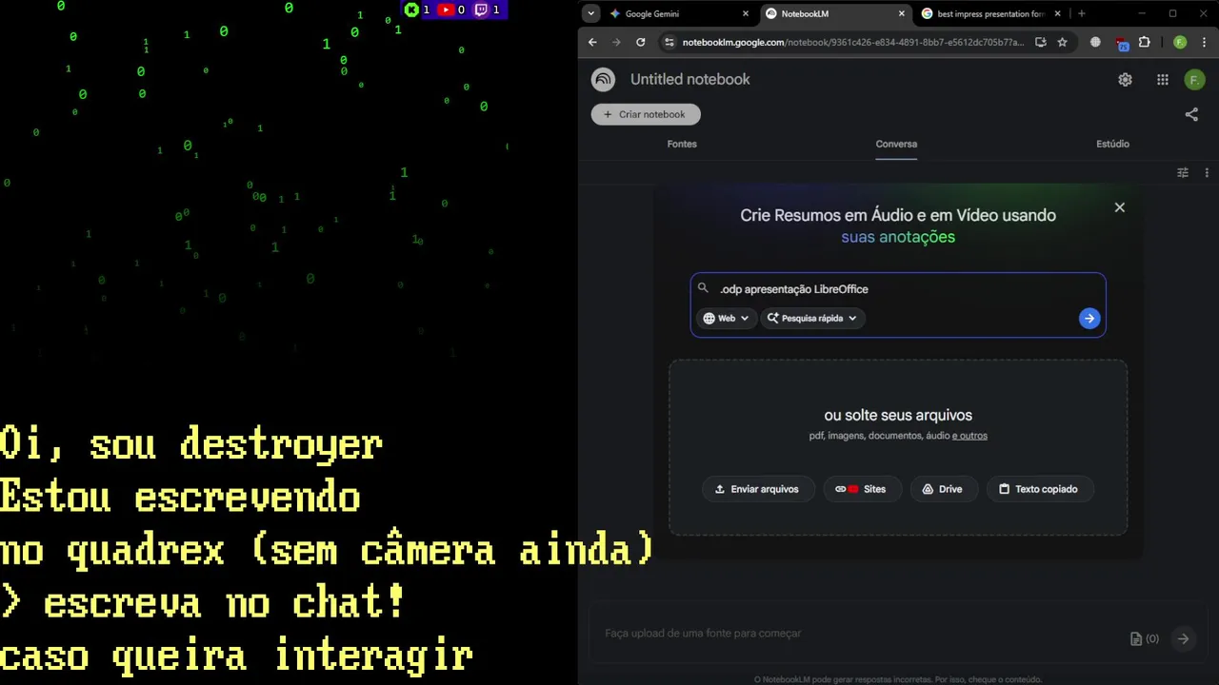Switch to the Fontes tab

[x=682, y=144]
